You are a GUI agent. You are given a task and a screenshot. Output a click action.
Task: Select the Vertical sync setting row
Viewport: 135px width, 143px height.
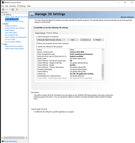[x=69, y=74]
